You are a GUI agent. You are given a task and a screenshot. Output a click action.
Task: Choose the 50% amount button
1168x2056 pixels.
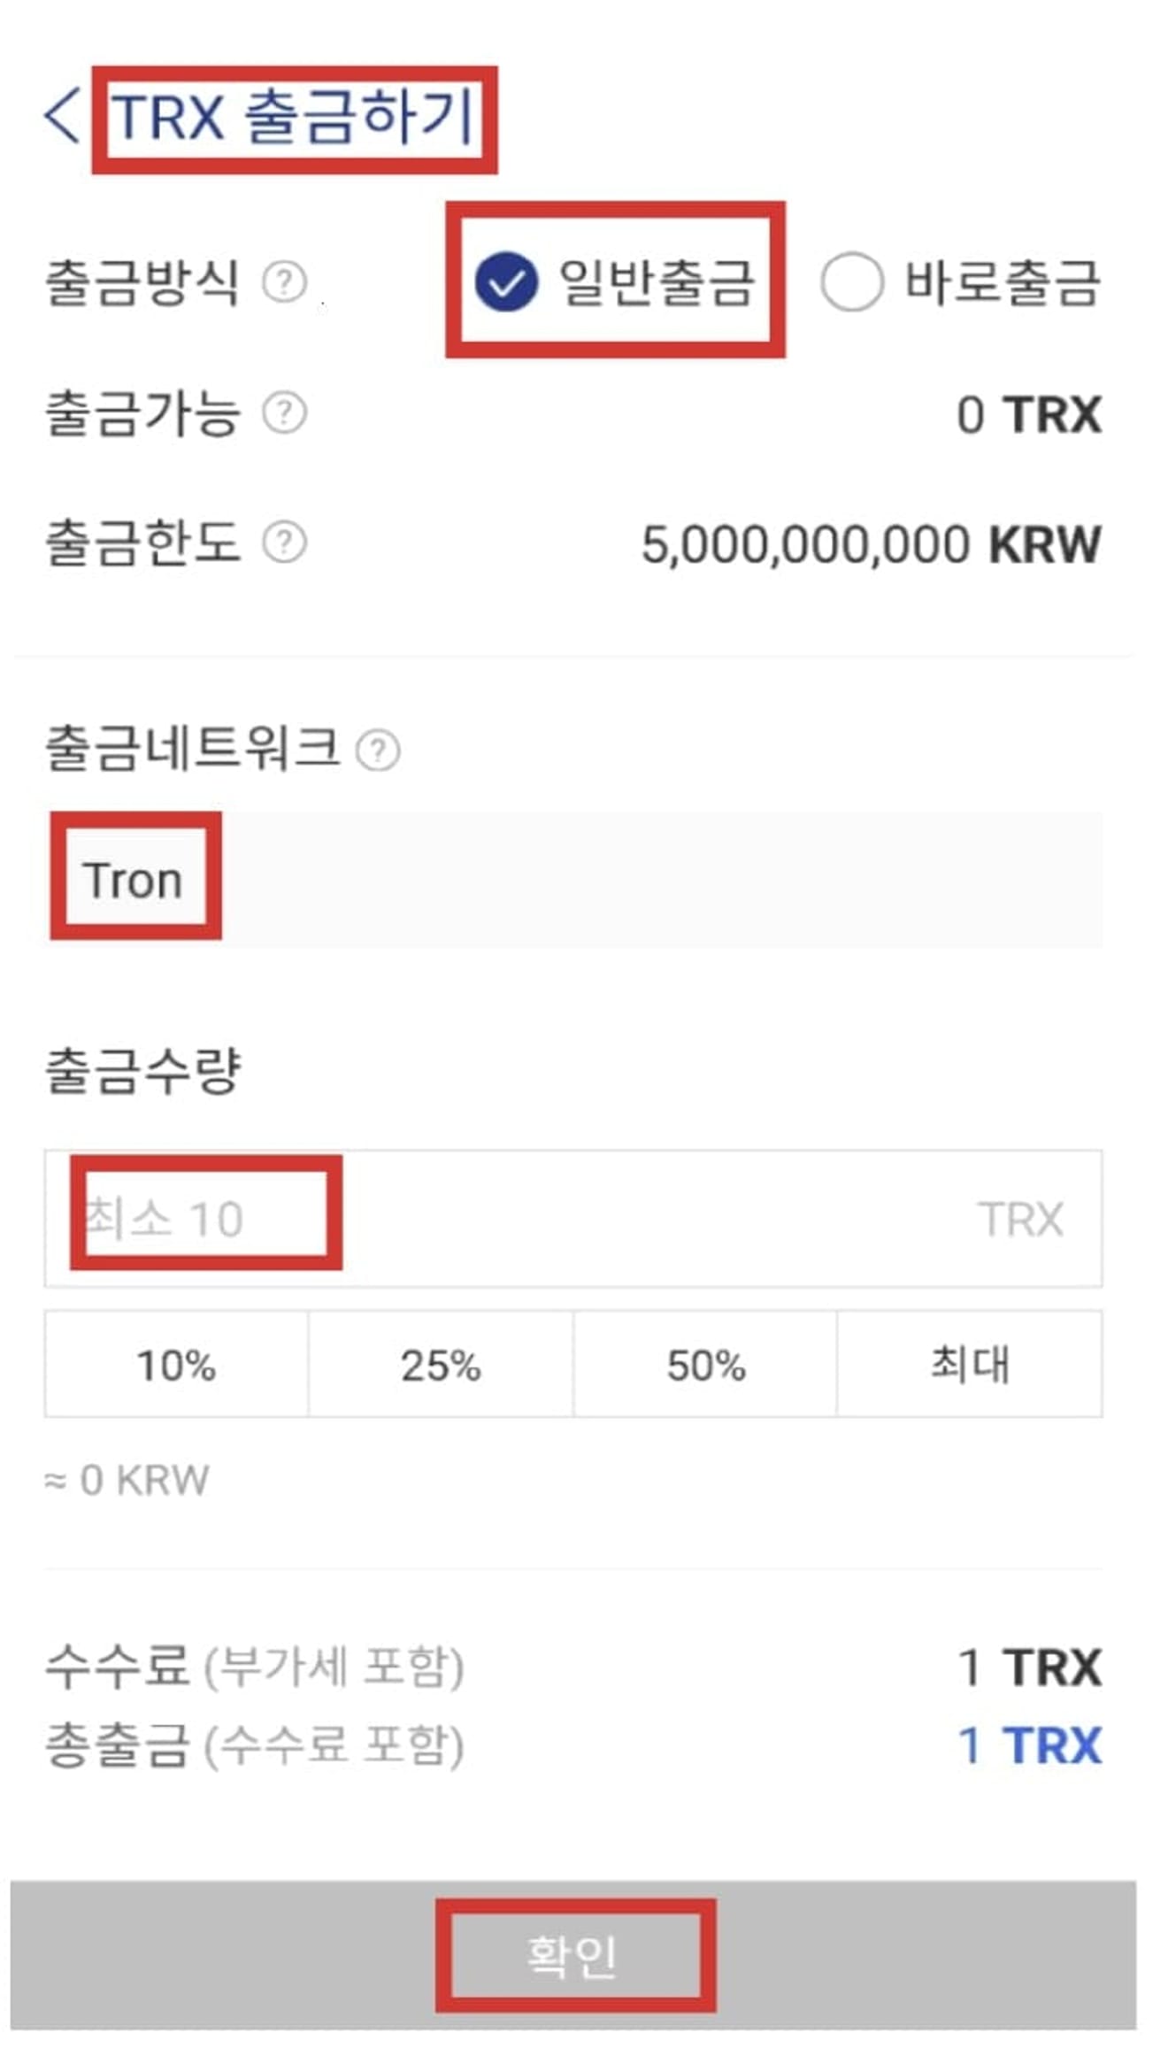tap(705, 1365)
